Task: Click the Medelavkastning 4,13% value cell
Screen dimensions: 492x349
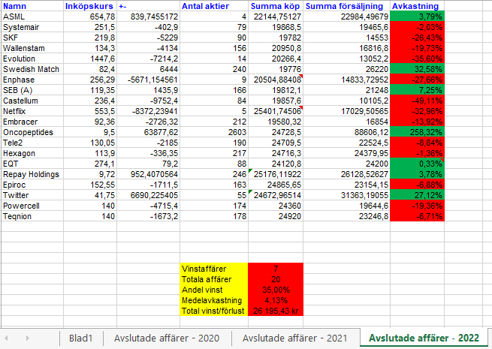Action: tap(275, 299)
